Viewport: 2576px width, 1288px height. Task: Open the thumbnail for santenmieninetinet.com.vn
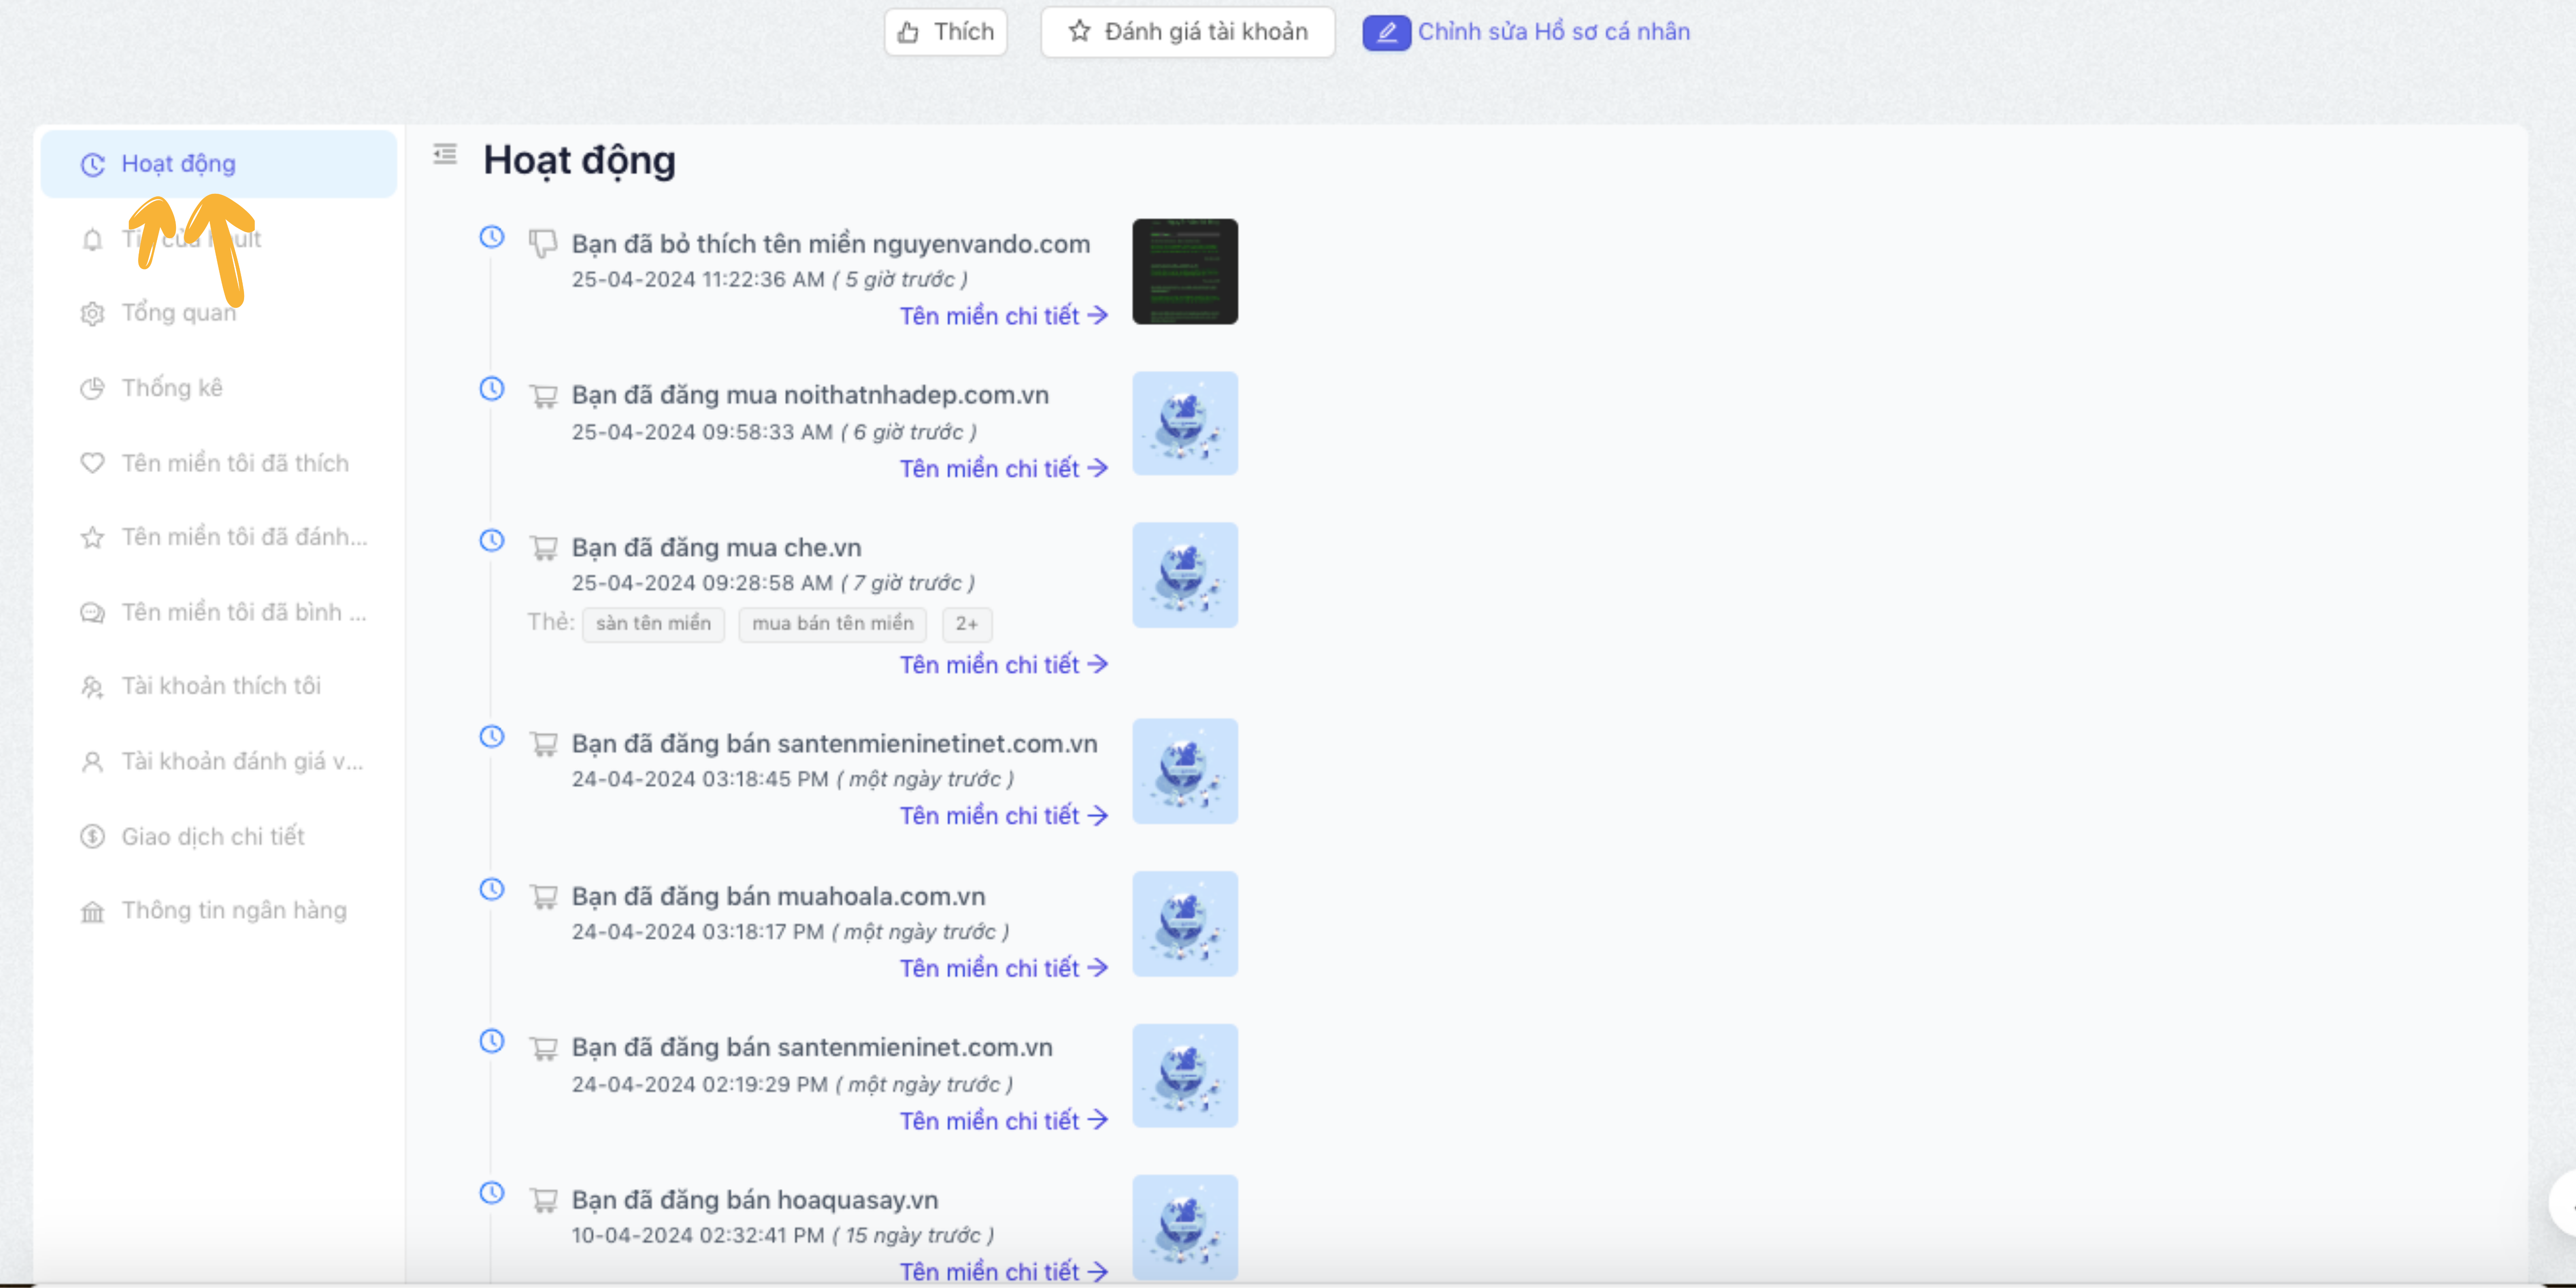coord(1185,771)
